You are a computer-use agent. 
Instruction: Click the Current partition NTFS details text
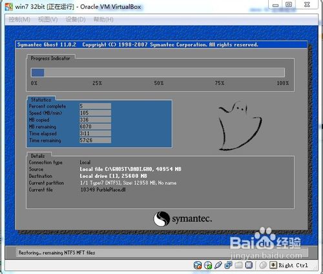point(129,183)
